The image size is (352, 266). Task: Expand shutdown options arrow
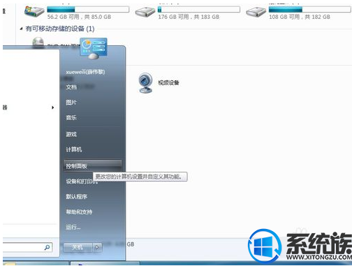click(97, 247)
